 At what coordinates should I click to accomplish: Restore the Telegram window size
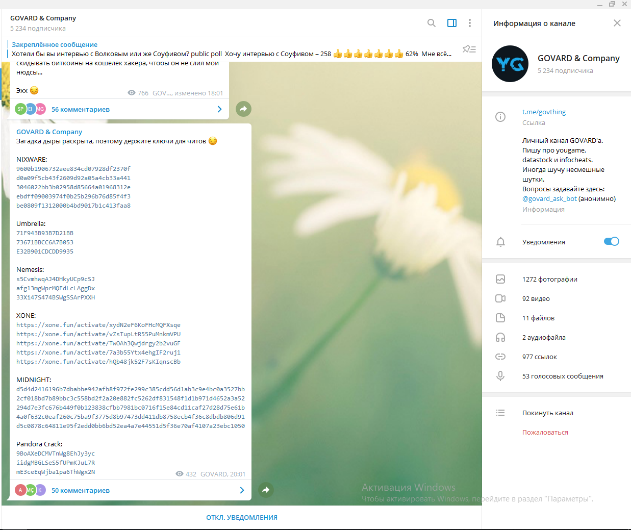click(612, 4)
